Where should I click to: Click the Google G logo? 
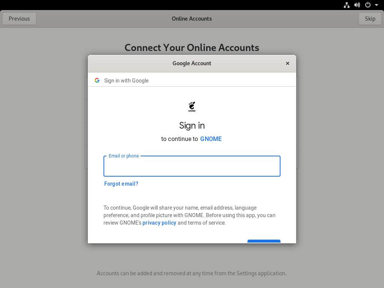(97, 80)
